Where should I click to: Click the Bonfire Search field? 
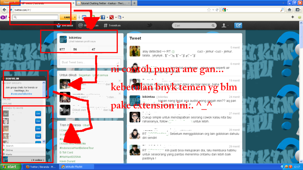click(24, 146)
